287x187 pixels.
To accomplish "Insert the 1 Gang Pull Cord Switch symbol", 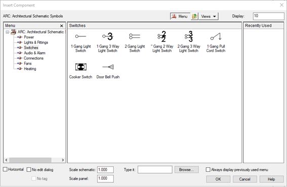I will 216,36.
